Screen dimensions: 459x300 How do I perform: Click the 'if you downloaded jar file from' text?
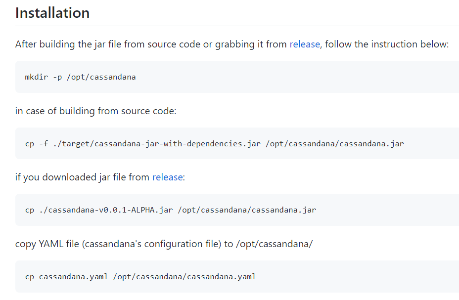(x=82, y=177)
